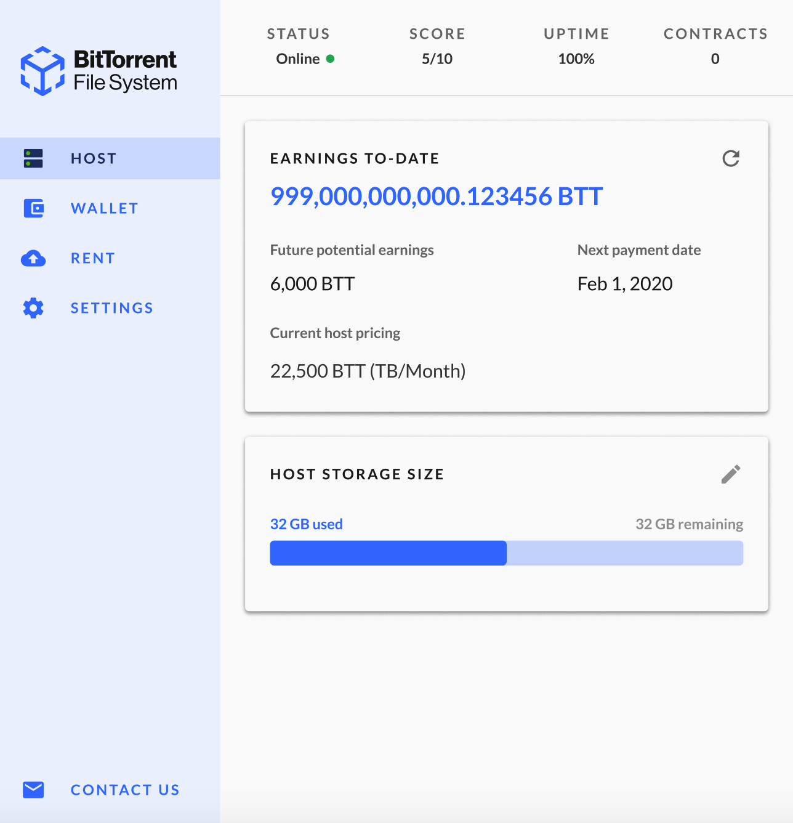Click the "Future potential earnings" label
The height and width of the screenshot is (823, 793).
pos(352,250)
